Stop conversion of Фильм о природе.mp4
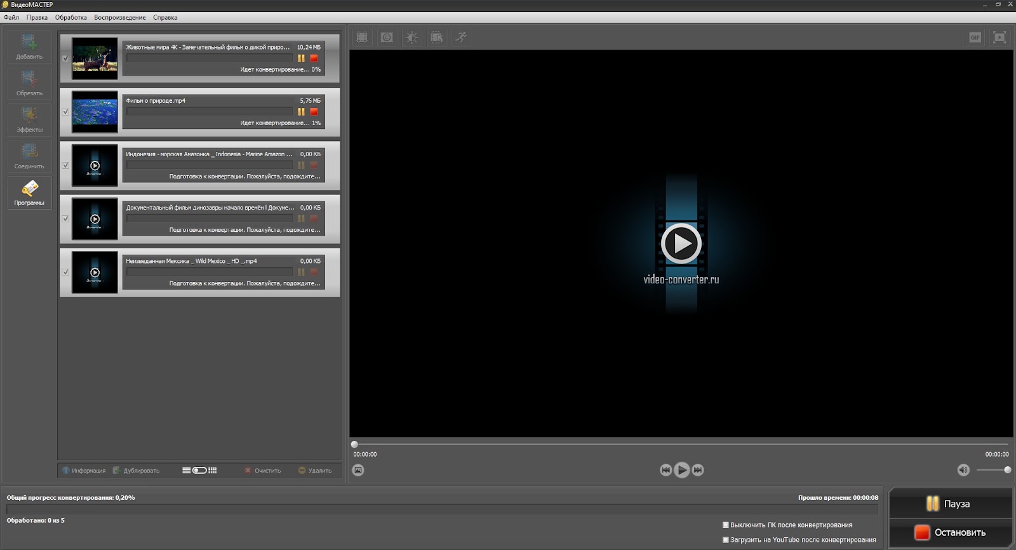 click(314, 112)
